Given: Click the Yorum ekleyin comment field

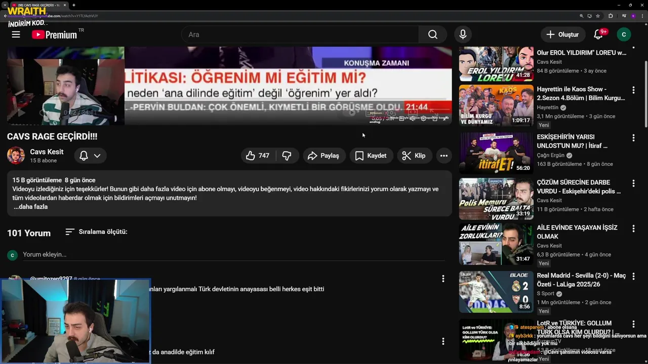Looking at the screenshot, I should [234, 255].
